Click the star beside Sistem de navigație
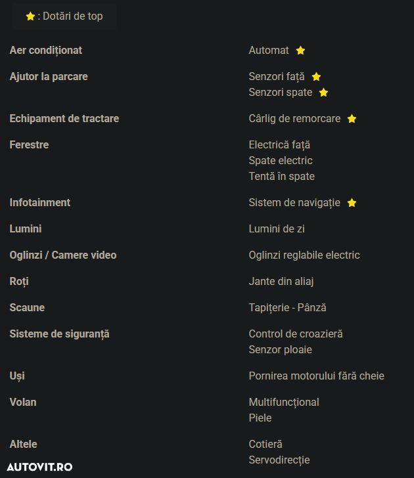 [352, 203]
